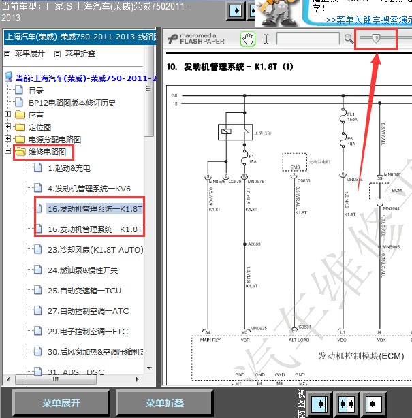This screenshot has width=412, height=418.
Task: Select the text selection cursor tool
Action: point(266,39)
